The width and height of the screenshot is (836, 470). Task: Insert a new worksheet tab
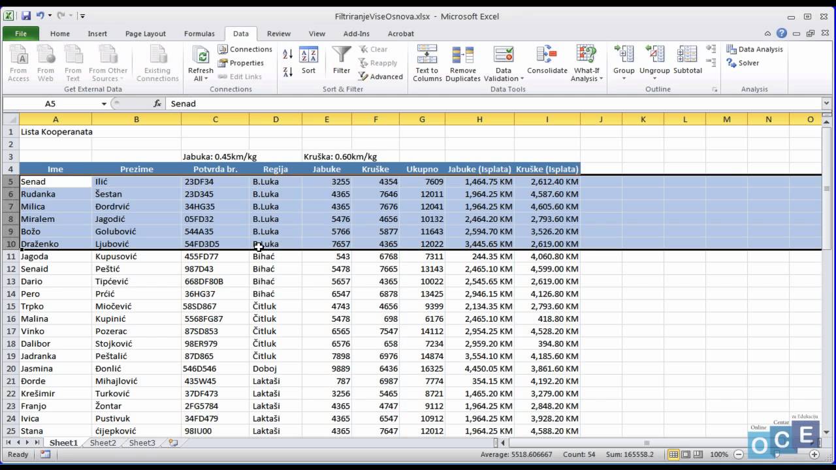coord(173,443)
